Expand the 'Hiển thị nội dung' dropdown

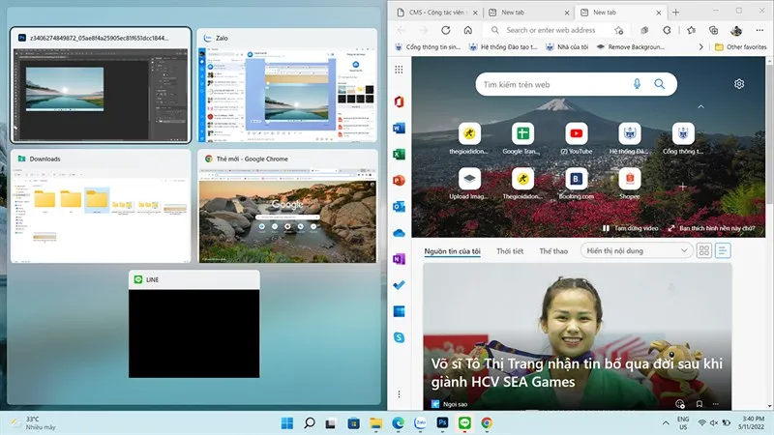pos(636,251)
